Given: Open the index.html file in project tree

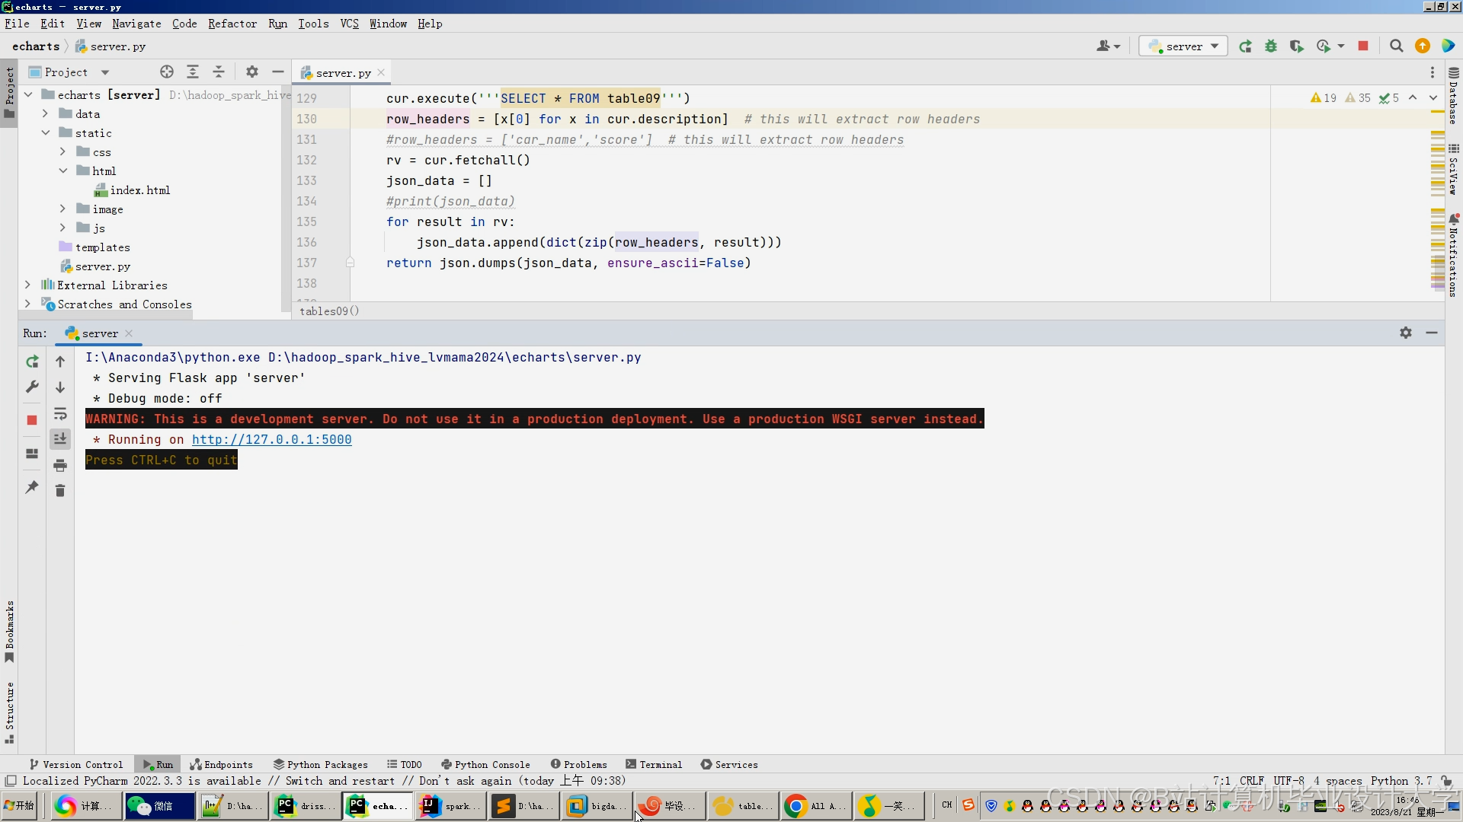Looking at the screenshot, I should click(x=139, y=190).
